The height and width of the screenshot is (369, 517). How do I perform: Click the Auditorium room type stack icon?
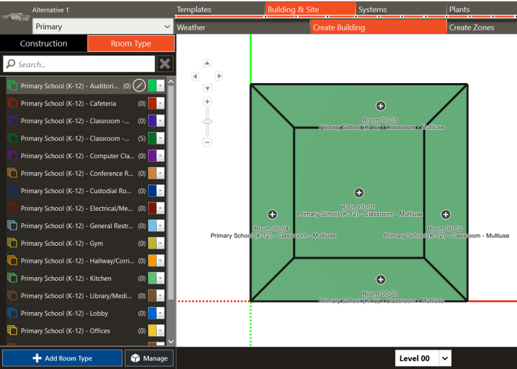pos(12,86)
